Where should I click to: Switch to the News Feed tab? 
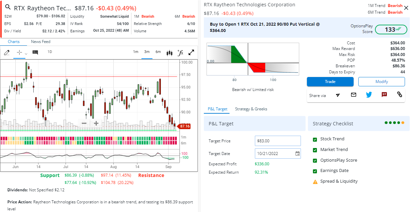41,42
